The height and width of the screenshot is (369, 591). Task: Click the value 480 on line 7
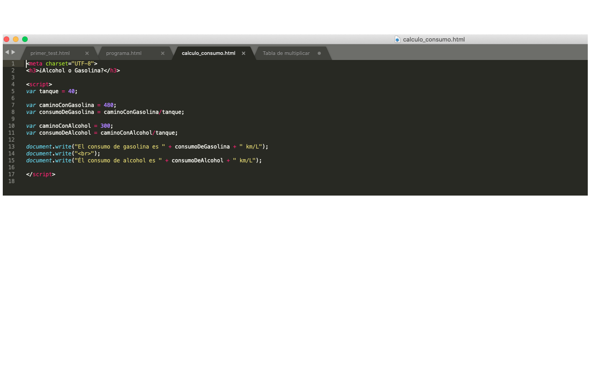[x=109, y=105]
